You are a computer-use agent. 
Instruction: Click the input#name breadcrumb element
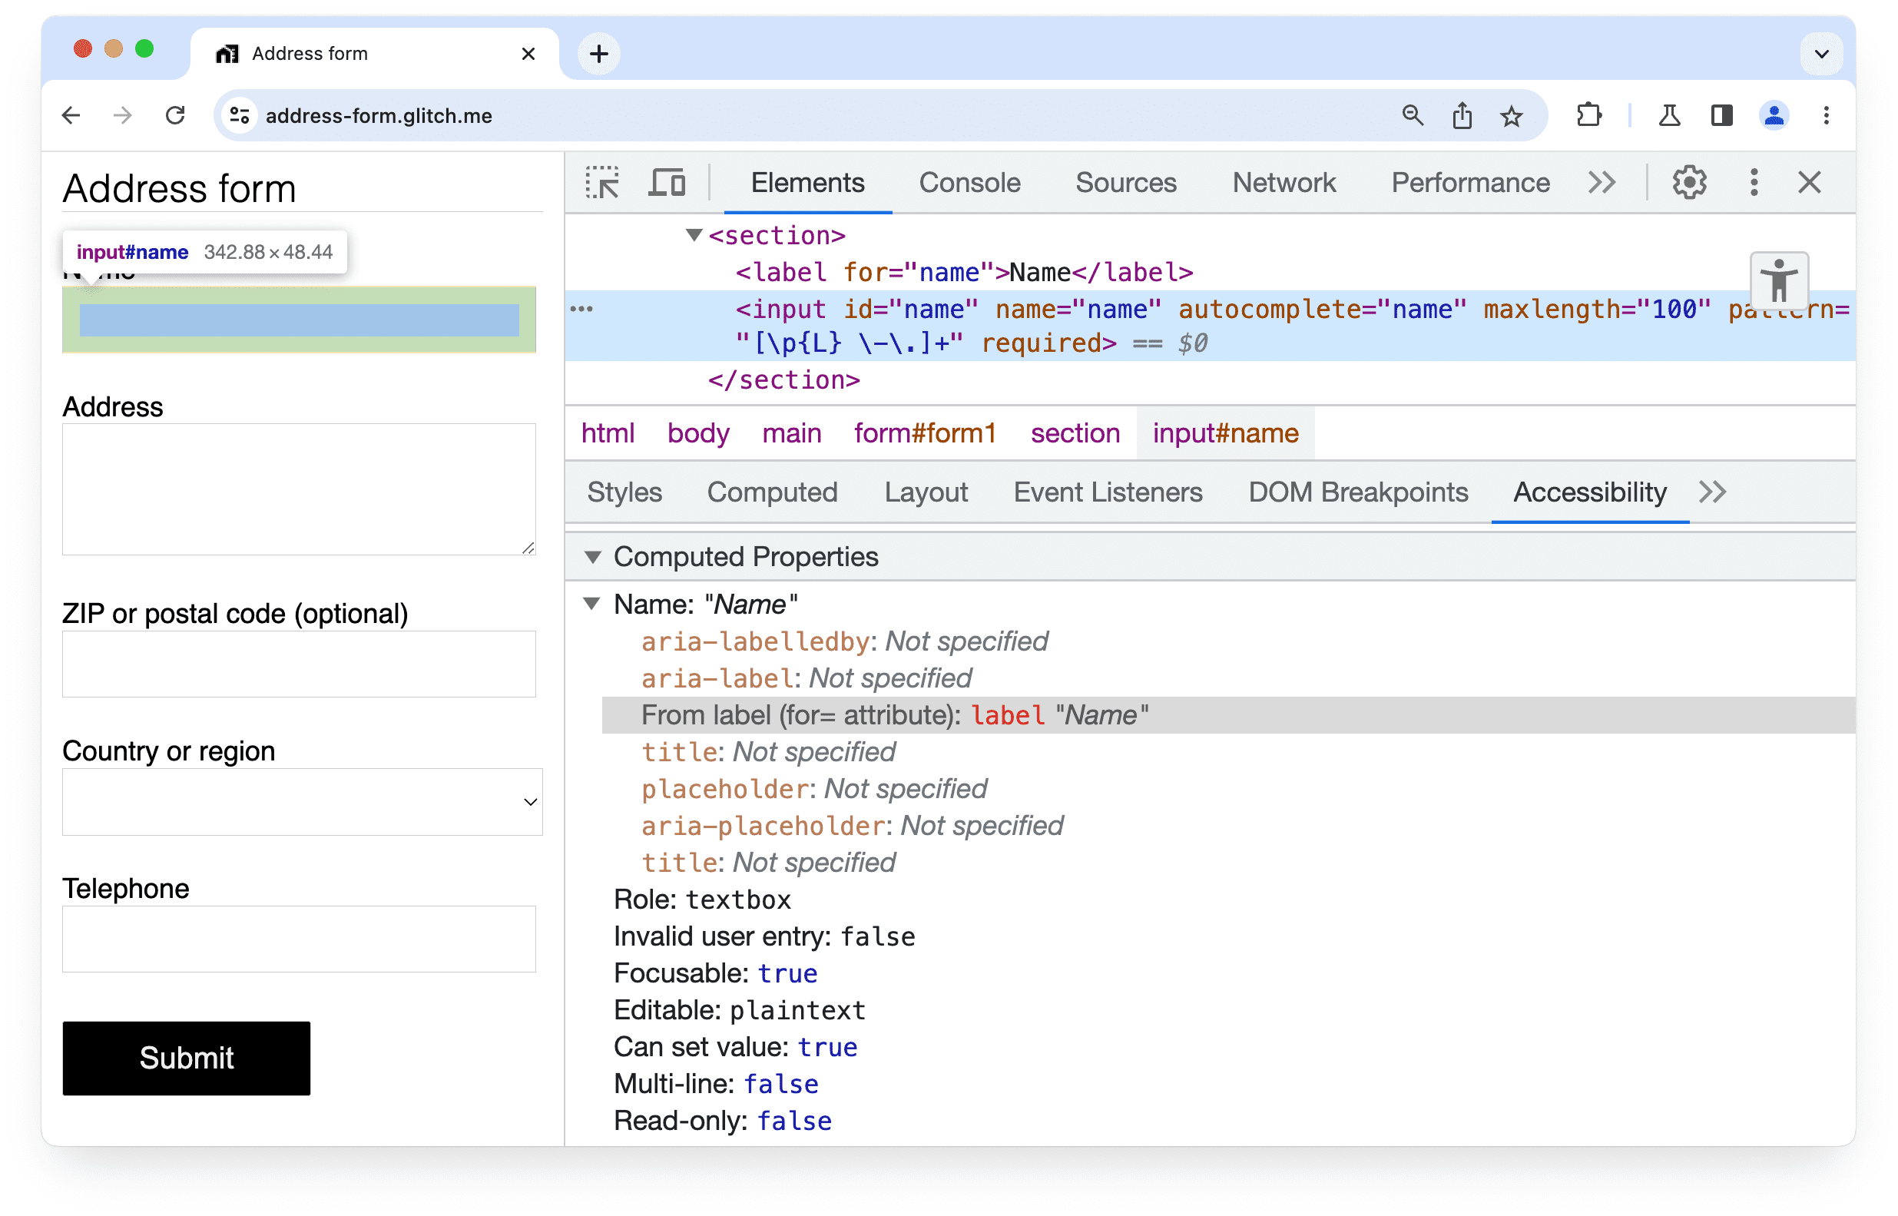coord(1221,433)
